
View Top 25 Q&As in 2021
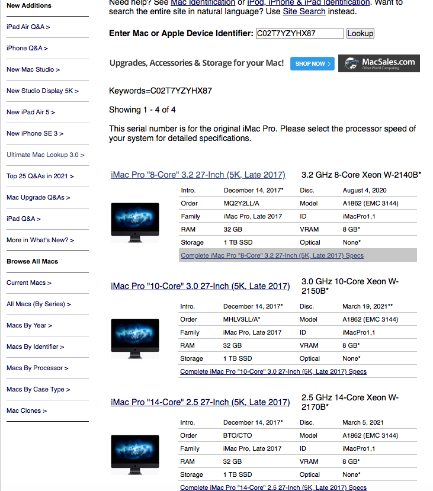(40, 176)
